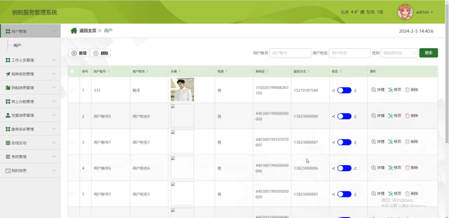Click the 用户管理 grid icon in sidebar
The image size is (449, 218).
click(8, 32)
